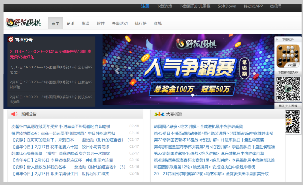Image resolution: width=303 pixels, height=185 pixels.
Task: Open news 【当年今日】2月17日 花甲老叟六十冠
Action: [x=60, y=147]
